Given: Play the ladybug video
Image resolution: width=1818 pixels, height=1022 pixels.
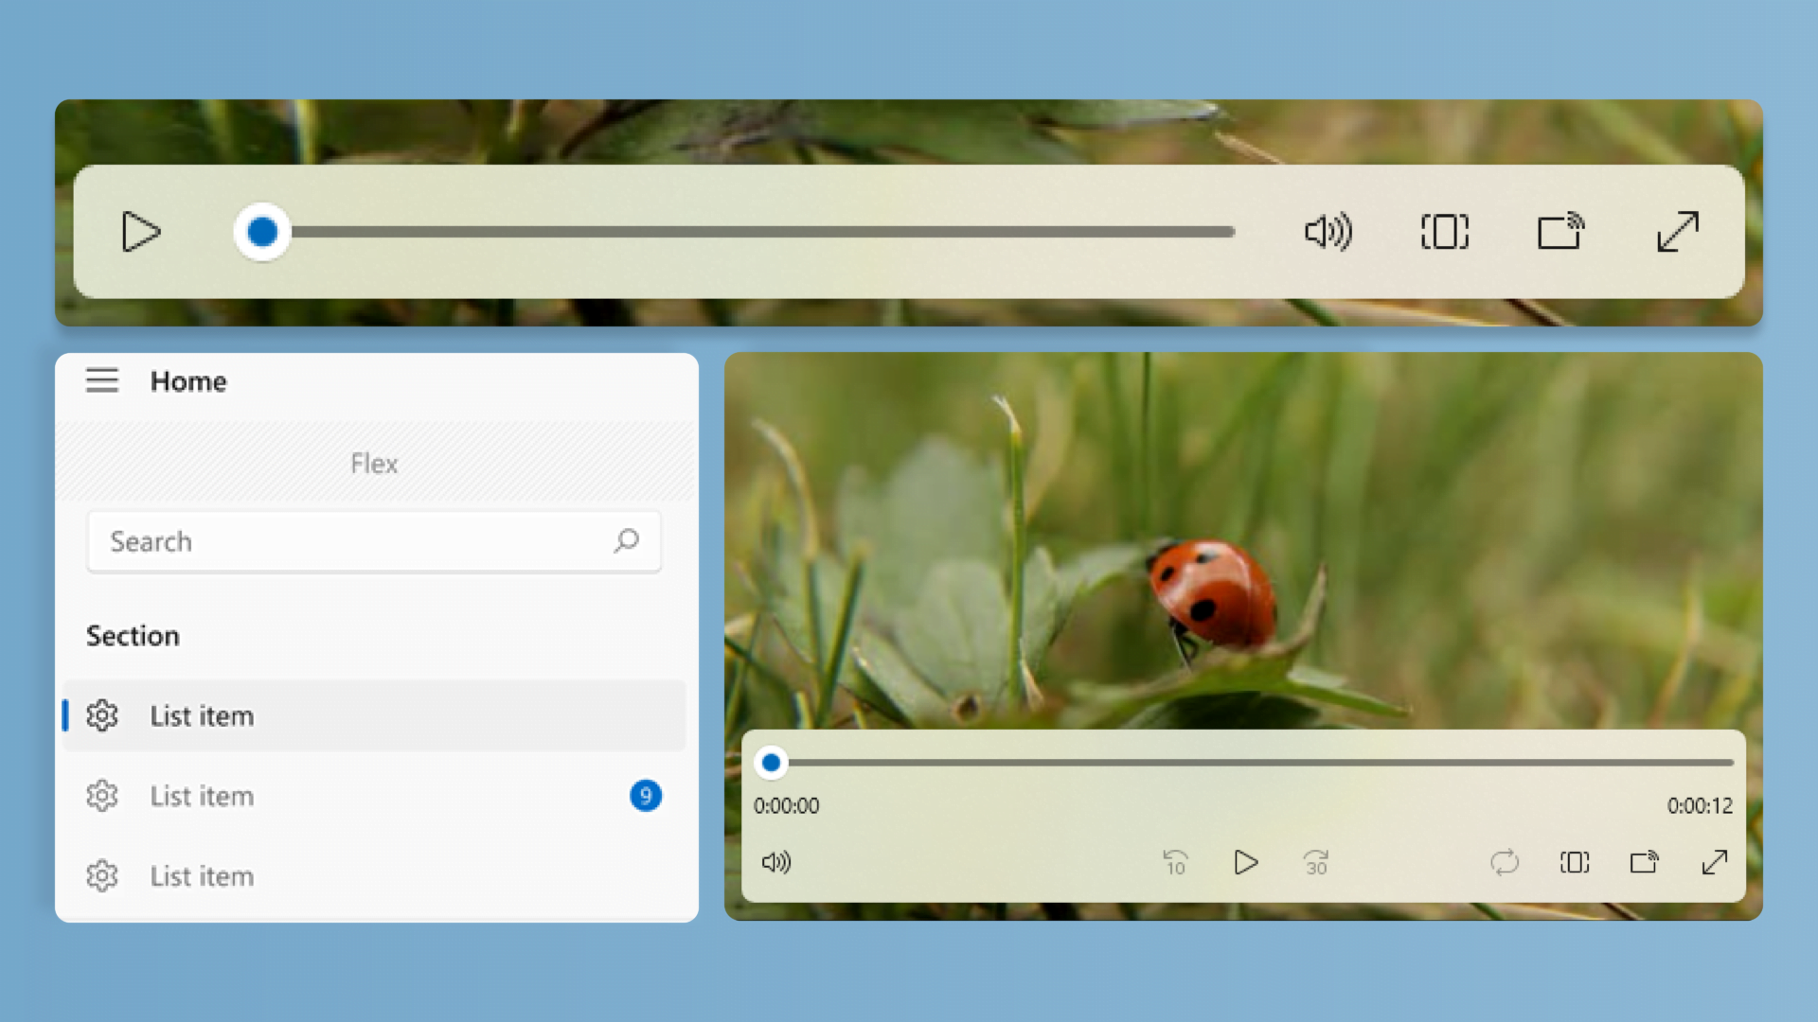Looking at the screenshot, I should pos(1246,862).
